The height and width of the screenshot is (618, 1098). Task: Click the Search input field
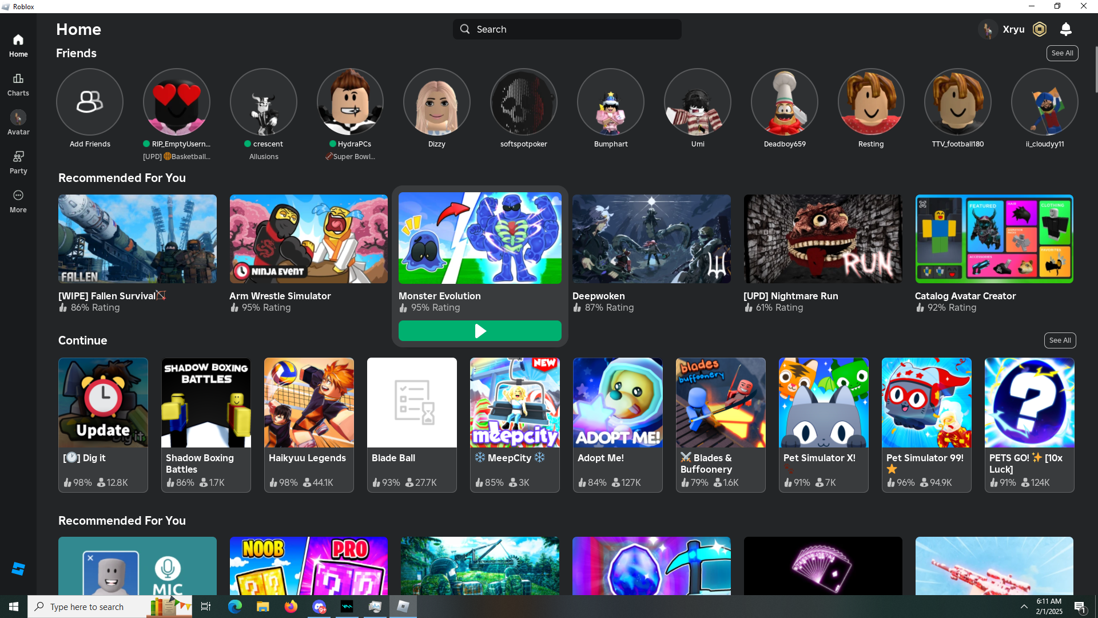click(567, 29)
